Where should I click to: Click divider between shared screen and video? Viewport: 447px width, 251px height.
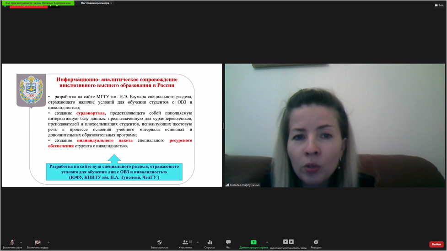[223, 125]
